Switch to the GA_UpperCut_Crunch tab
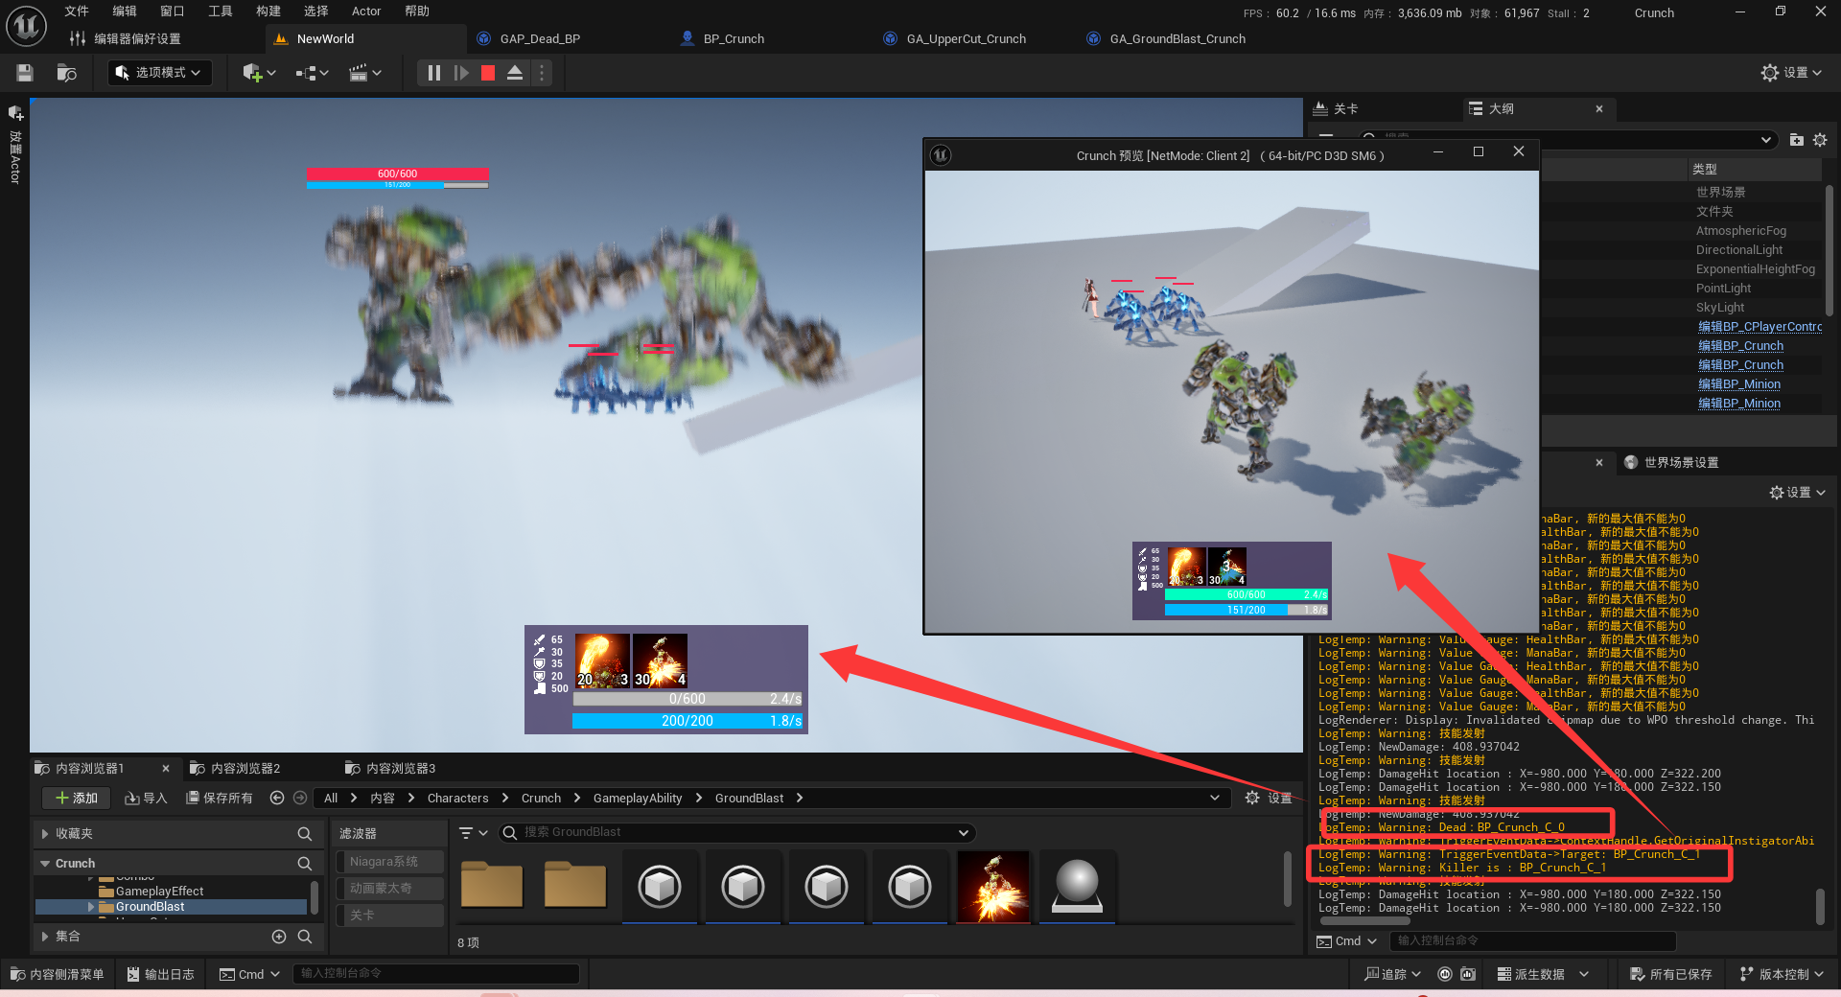Image resolution: width=1841 pixels, height=997 pixels. 966,39
